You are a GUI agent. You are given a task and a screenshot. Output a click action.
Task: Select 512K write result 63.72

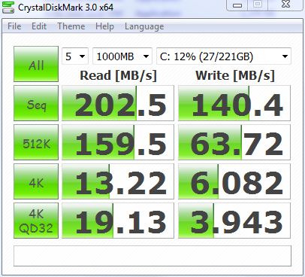pos(234,142)
